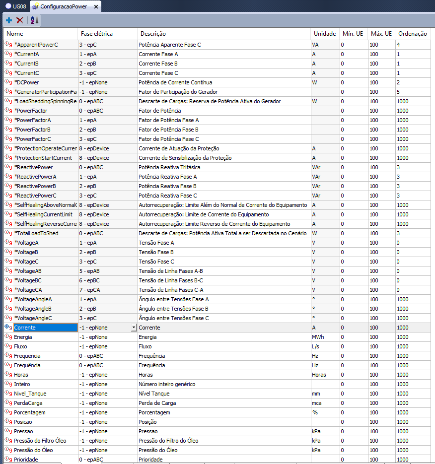
Task: Click the blue plus add icon
Action: 9,20
